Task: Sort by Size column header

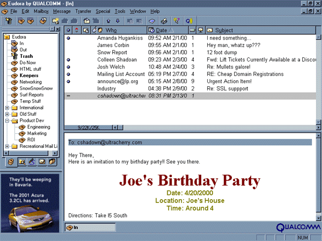Action: coord(193,31)
